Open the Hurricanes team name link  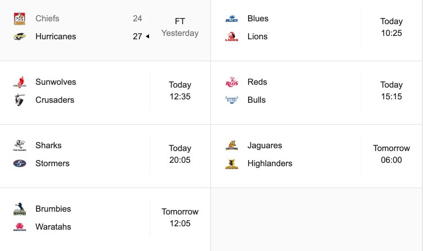click(x=56, y=36)
